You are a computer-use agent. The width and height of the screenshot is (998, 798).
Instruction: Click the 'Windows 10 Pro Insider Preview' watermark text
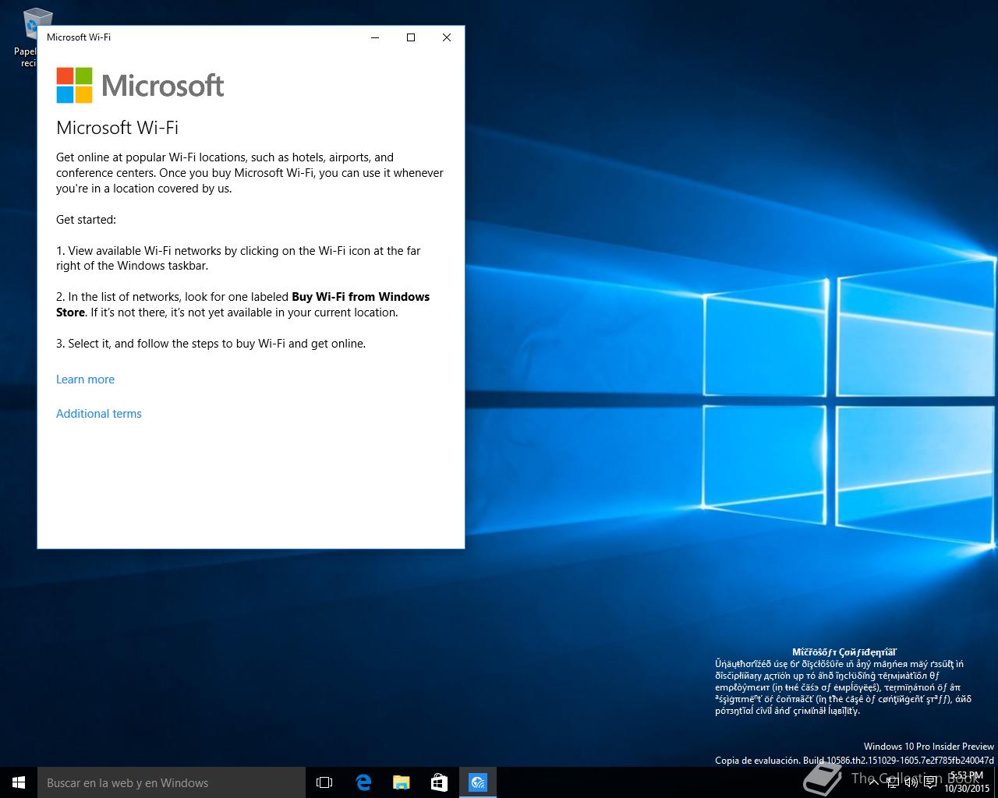(929, 747)
